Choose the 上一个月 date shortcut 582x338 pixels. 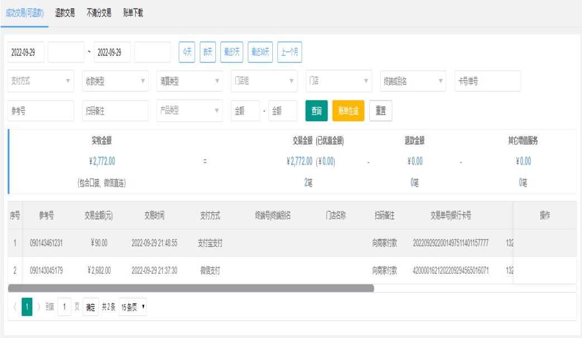(290, 52)
